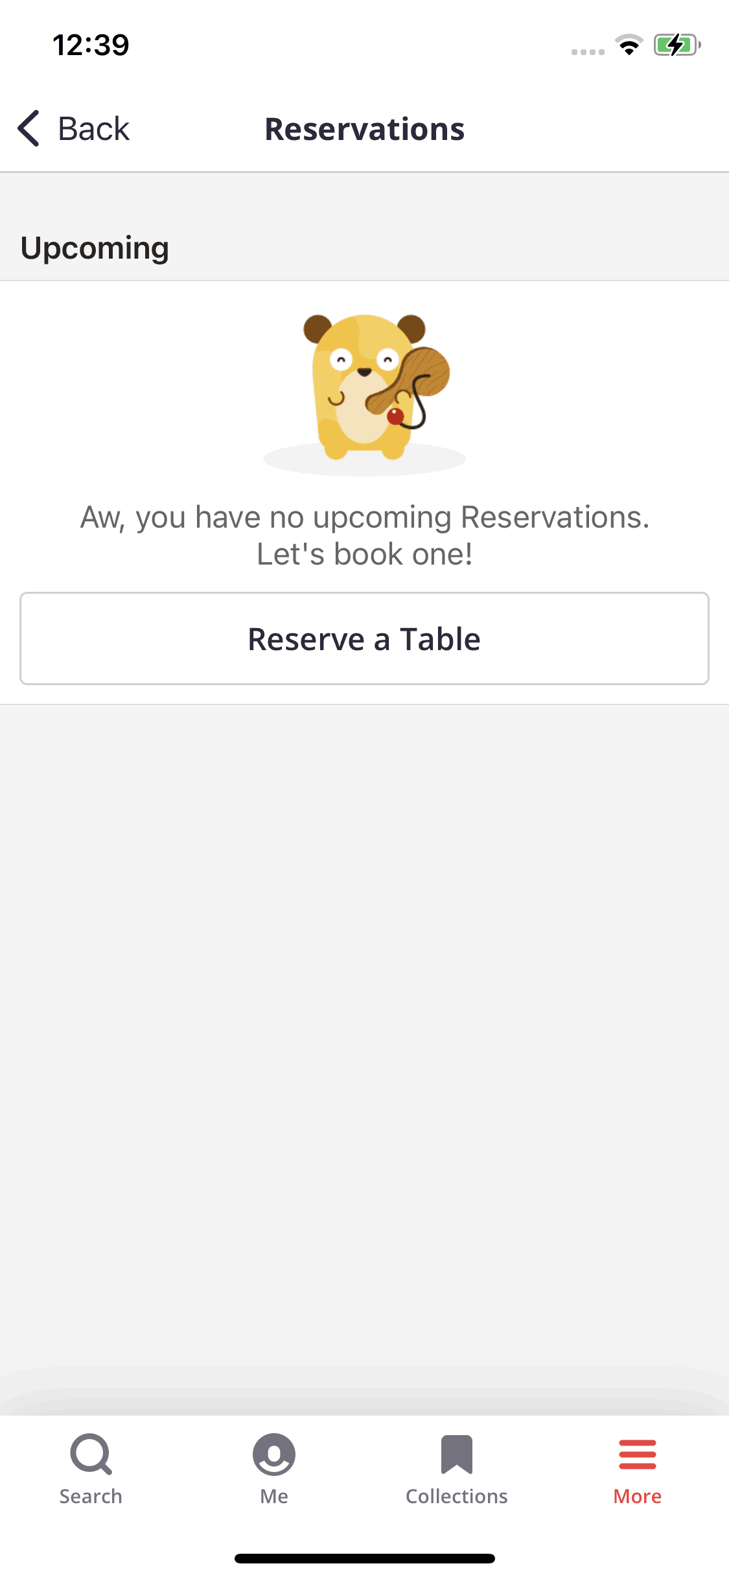Switch to the Collections tab label
The width and height of the screenshot is (729, 1579).
456,1496
